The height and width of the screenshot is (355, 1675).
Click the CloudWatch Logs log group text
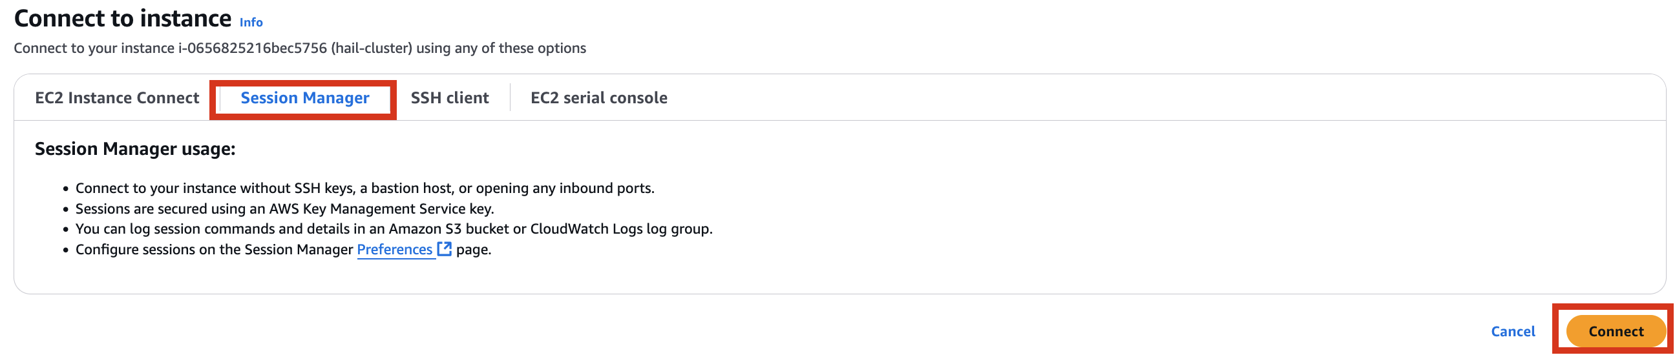(x=621, y=229)
